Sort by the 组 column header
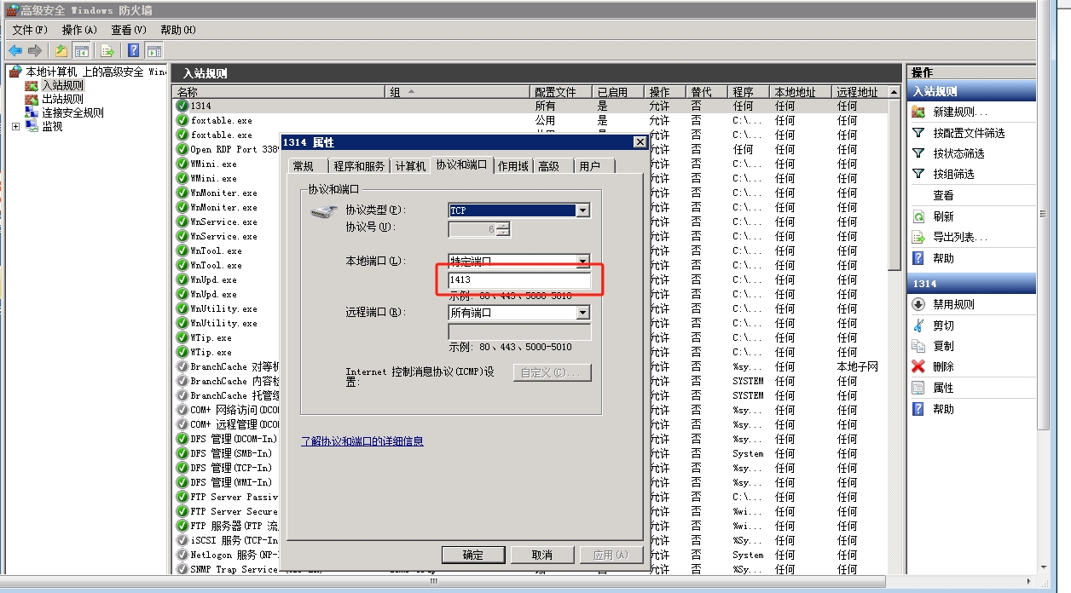Screen dimensions: 1071x593 [x=459, y=92]
